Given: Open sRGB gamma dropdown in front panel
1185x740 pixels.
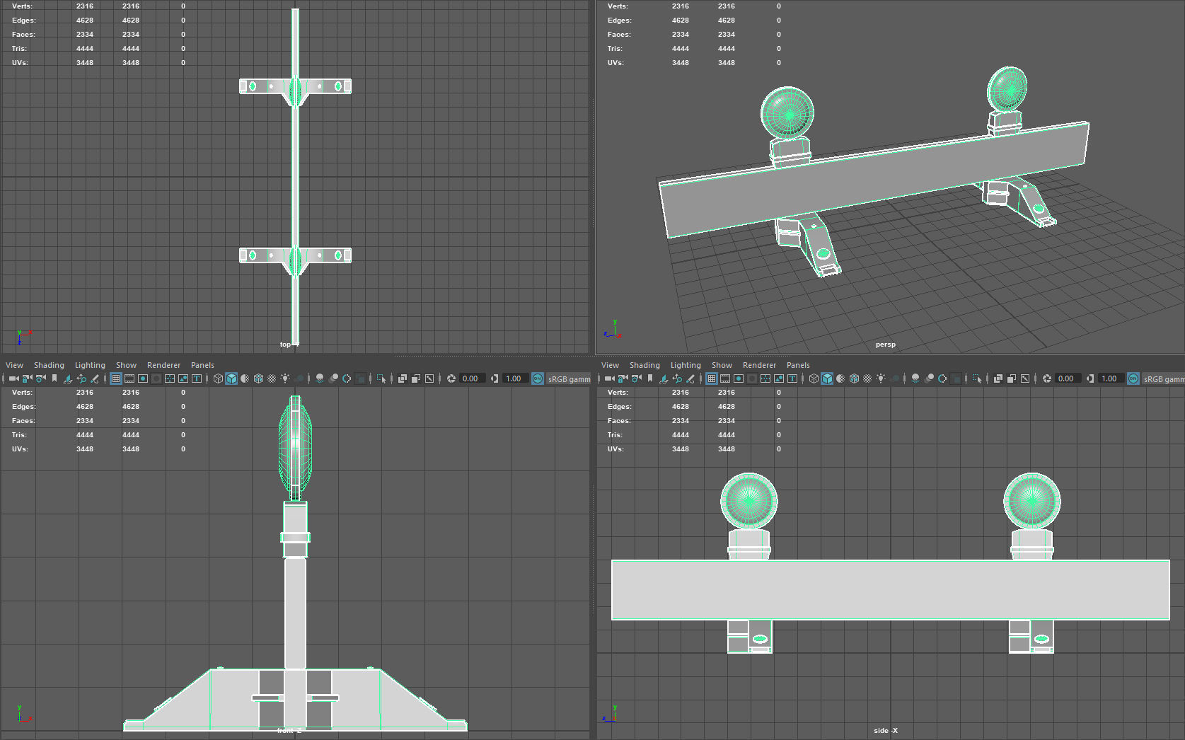Looking at the screenshot, I should coord(569,379).
